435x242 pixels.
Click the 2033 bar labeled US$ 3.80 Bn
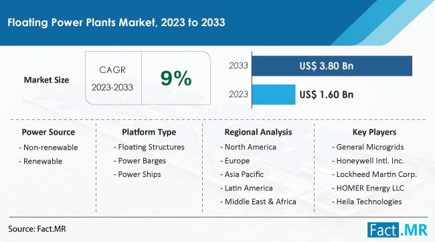(332, 66)
